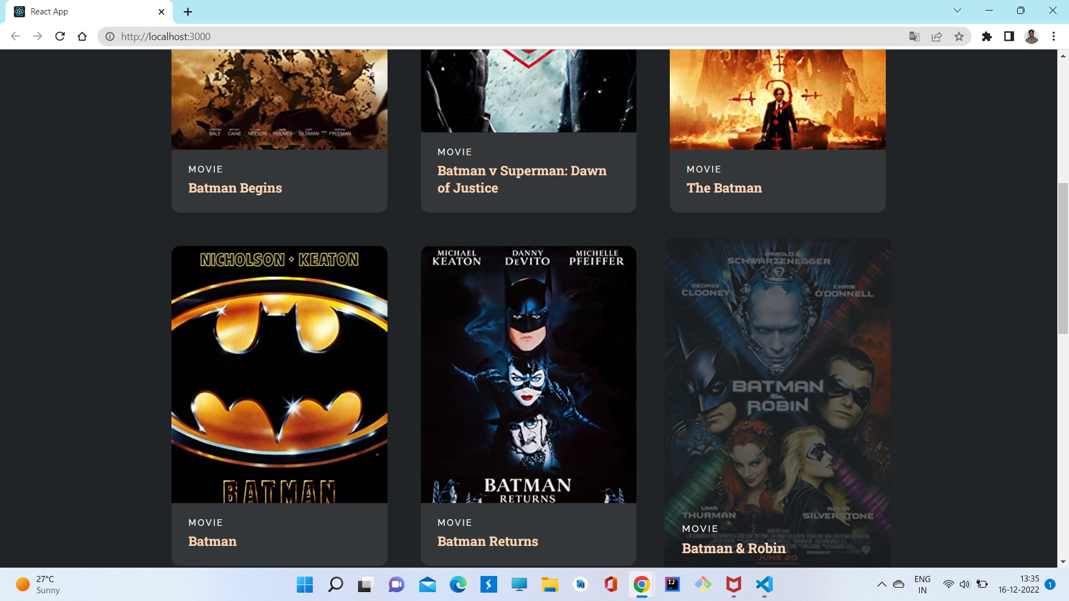The height and width of the screenshot is (601, 1069).
Task: Open the Batman 1989 poster card
Action: point(279,375)
